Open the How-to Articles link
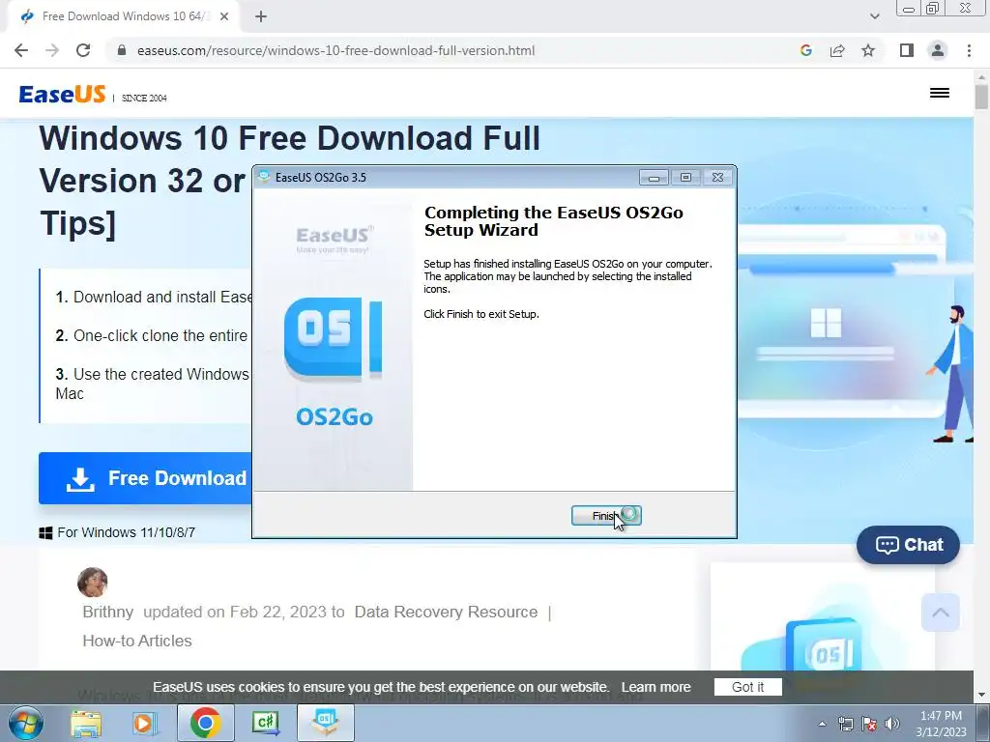This screenshot has width=990, height=742. (137, 641)
